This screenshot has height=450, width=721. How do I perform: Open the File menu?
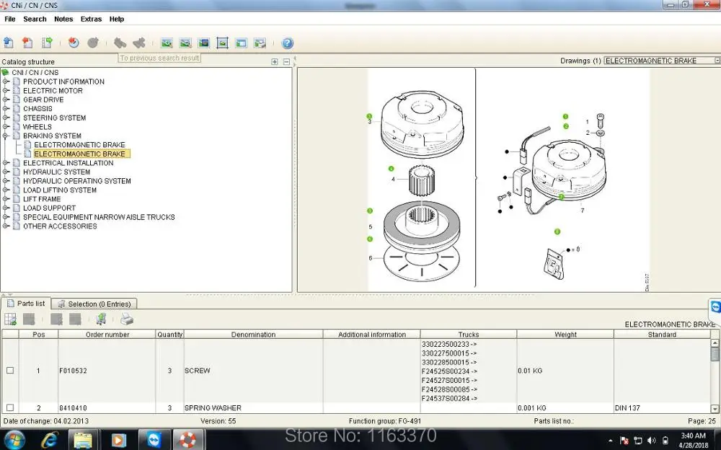coord(9,19)
